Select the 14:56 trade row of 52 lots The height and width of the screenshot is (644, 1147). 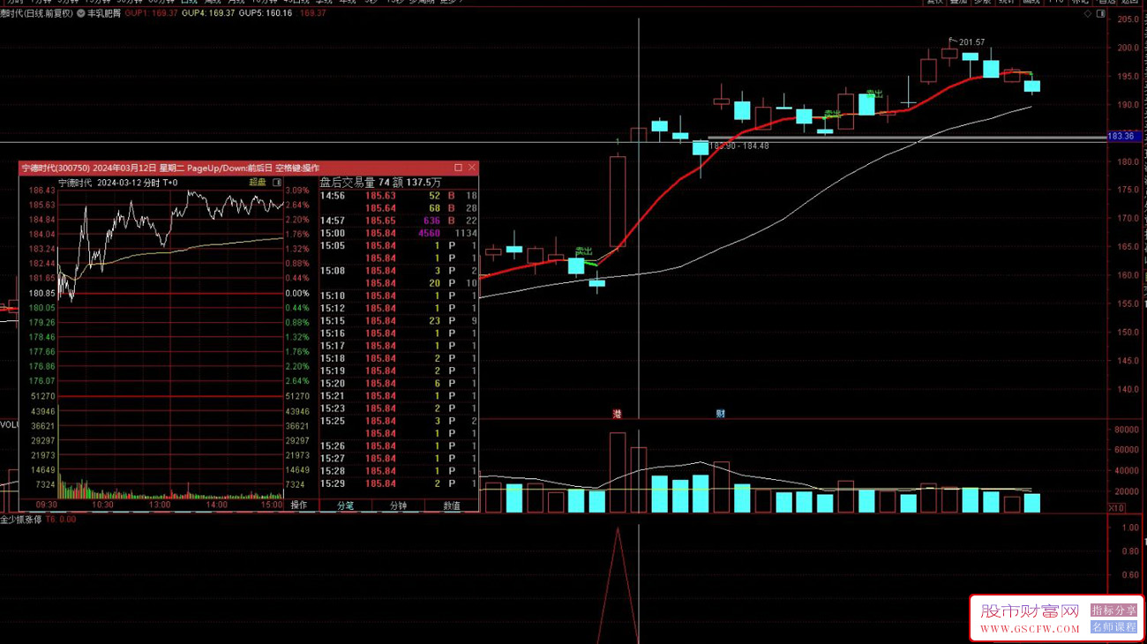(399, 196)
